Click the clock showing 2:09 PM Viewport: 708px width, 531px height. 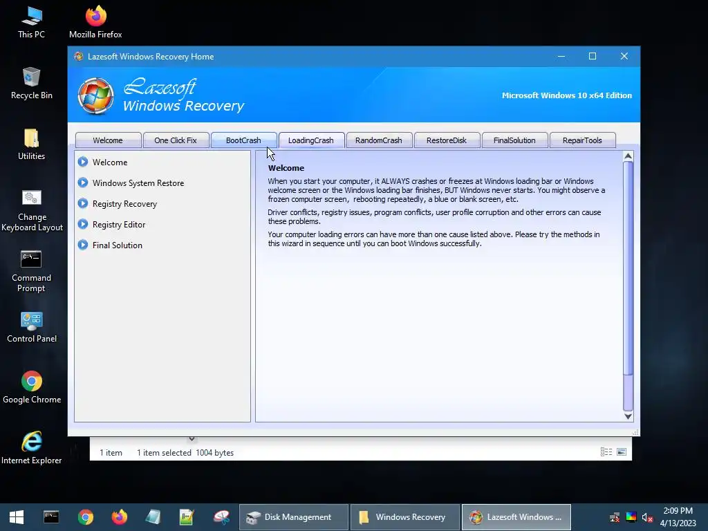678,511
